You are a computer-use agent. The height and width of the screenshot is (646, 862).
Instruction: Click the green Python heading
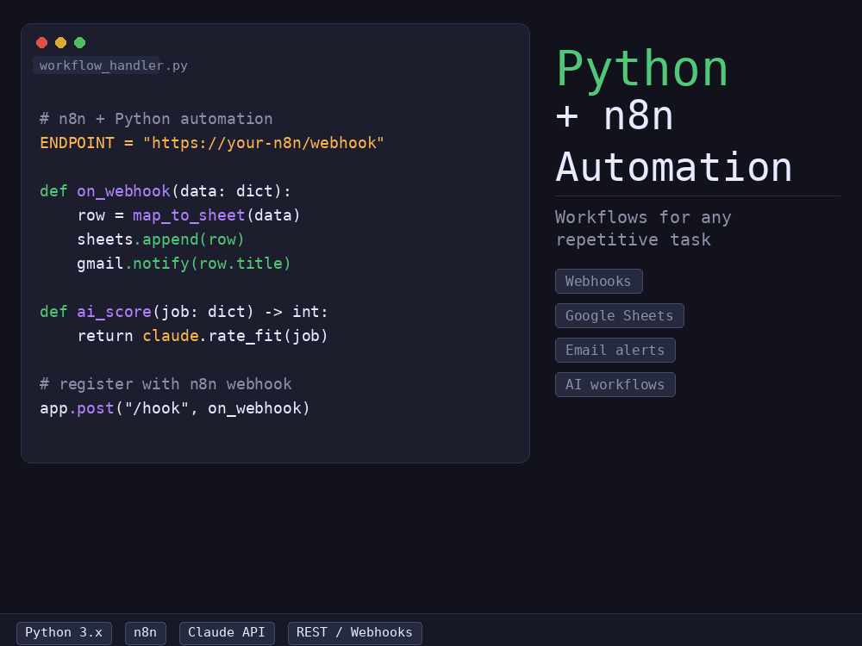pos(643,70)
